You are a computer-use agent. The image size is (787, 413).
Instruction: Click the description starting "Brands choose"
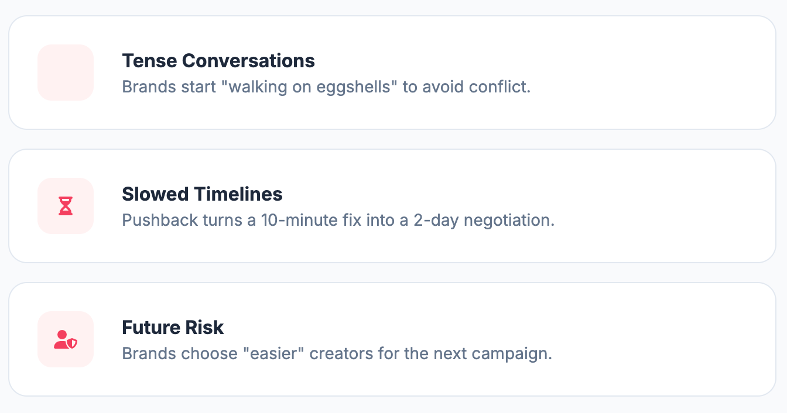coord(337,354)
